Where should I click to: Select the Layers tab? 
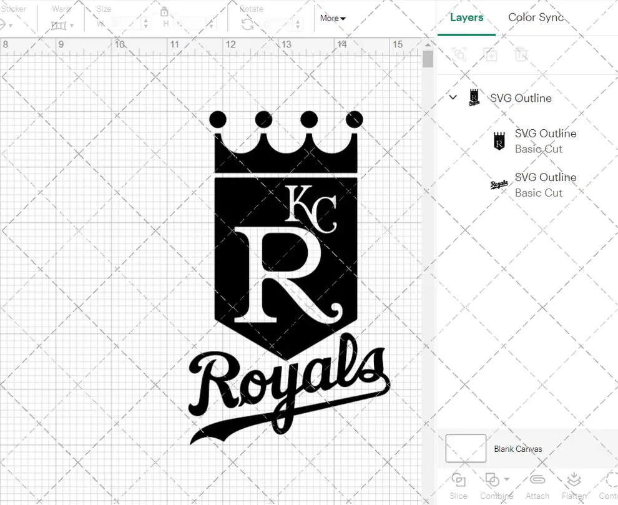tap(466, 17)
